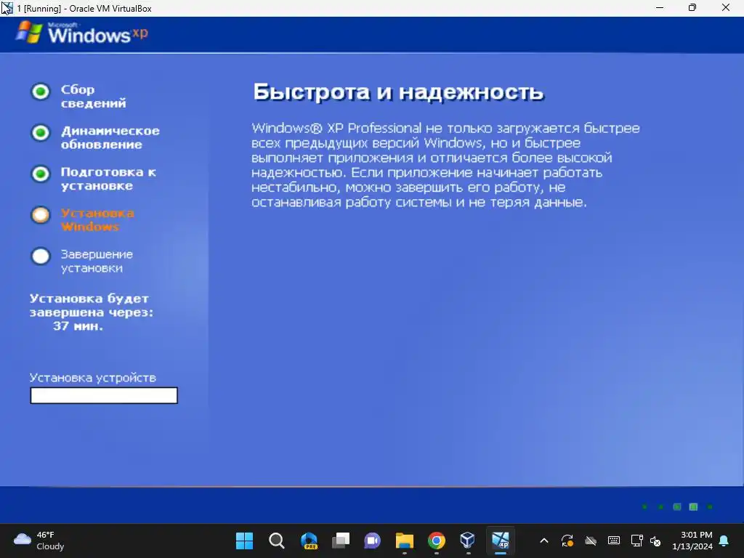Minimize the VirtualBox window
744x558 pixels.
tap(660, 8)
